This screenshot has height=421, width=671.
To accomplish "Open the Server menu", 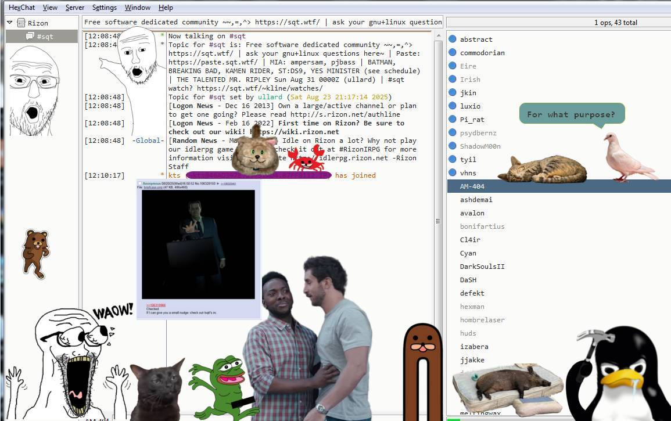I will (x=75, y=8).
